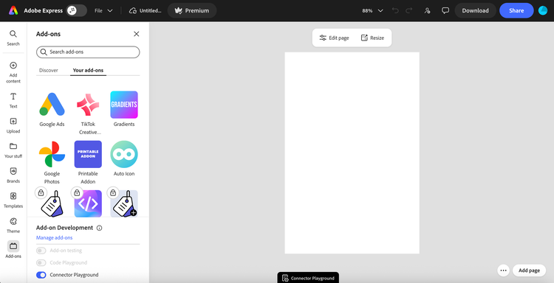Switch to the Discover tab

(49, 70)
